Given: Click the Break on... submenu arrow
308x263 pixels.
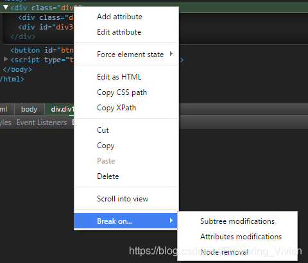Looking at the screenshot, I should pos(171,221).
